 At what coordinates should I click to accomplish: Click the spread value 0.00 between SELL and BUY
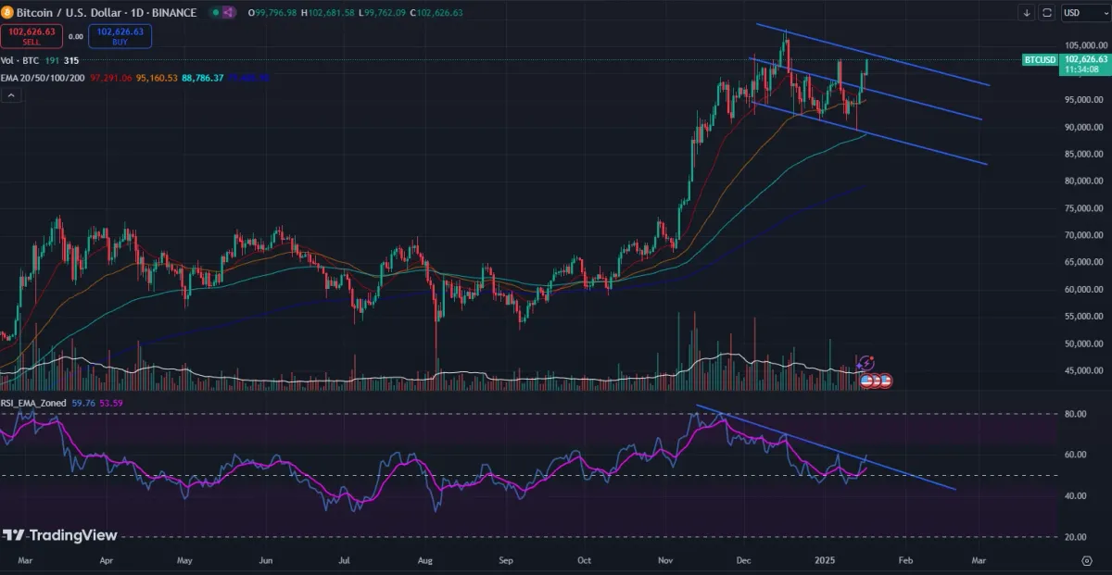75,37
